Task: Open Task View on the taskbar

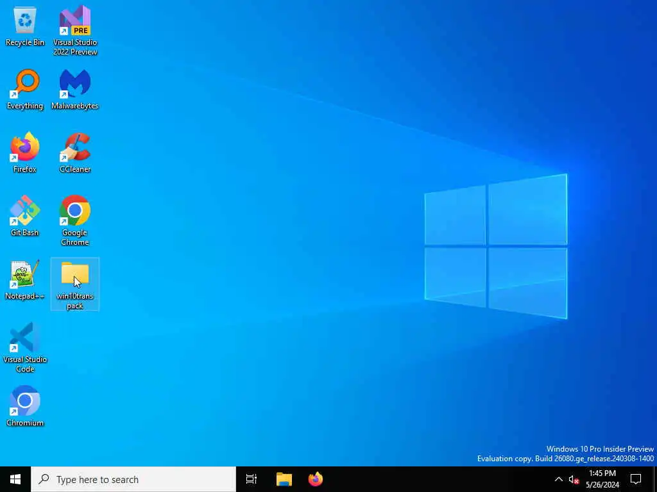Action: click(252, 479)
